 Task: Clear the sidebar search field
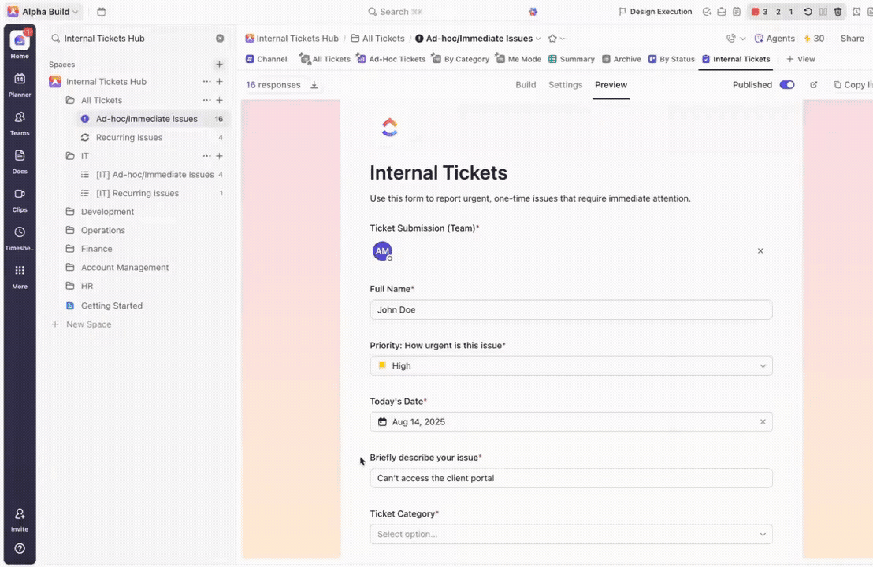(220, 39)
